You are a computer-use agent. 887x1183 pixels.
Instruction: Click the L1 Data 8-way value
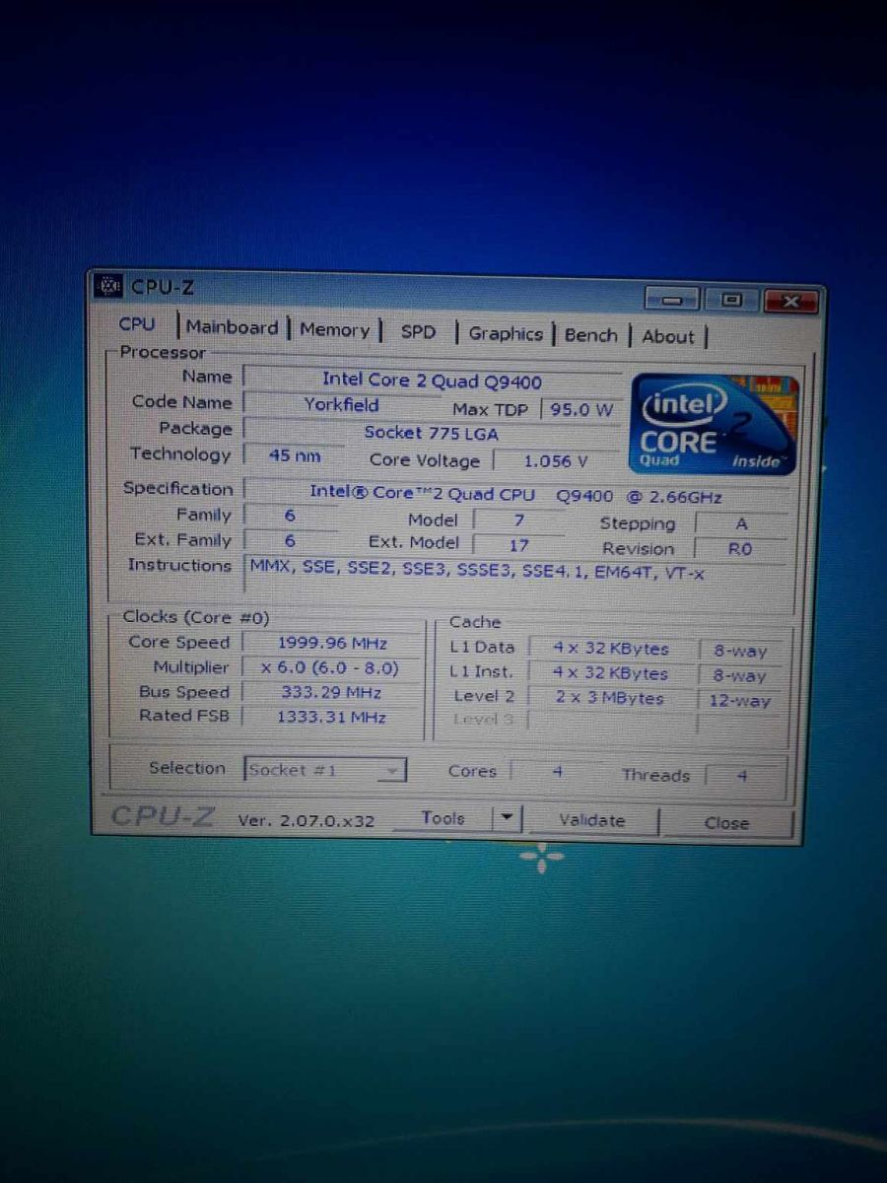point(739,652)
